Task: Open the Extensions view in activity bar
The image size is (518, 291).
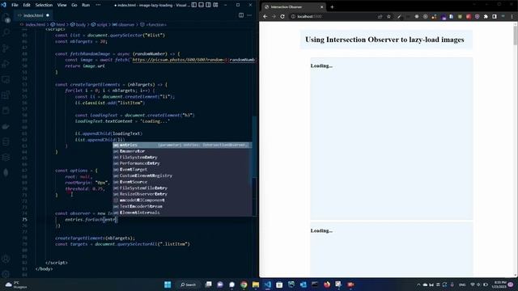Action: [x=6, y=95]
